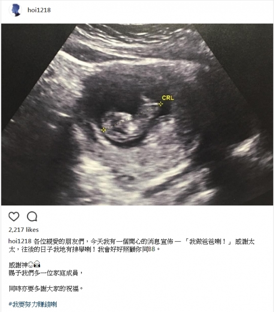This screenshot has width=274, height=312.
Task: Open the hoi1218 profile avatar
Action: (x=15, y=10)
